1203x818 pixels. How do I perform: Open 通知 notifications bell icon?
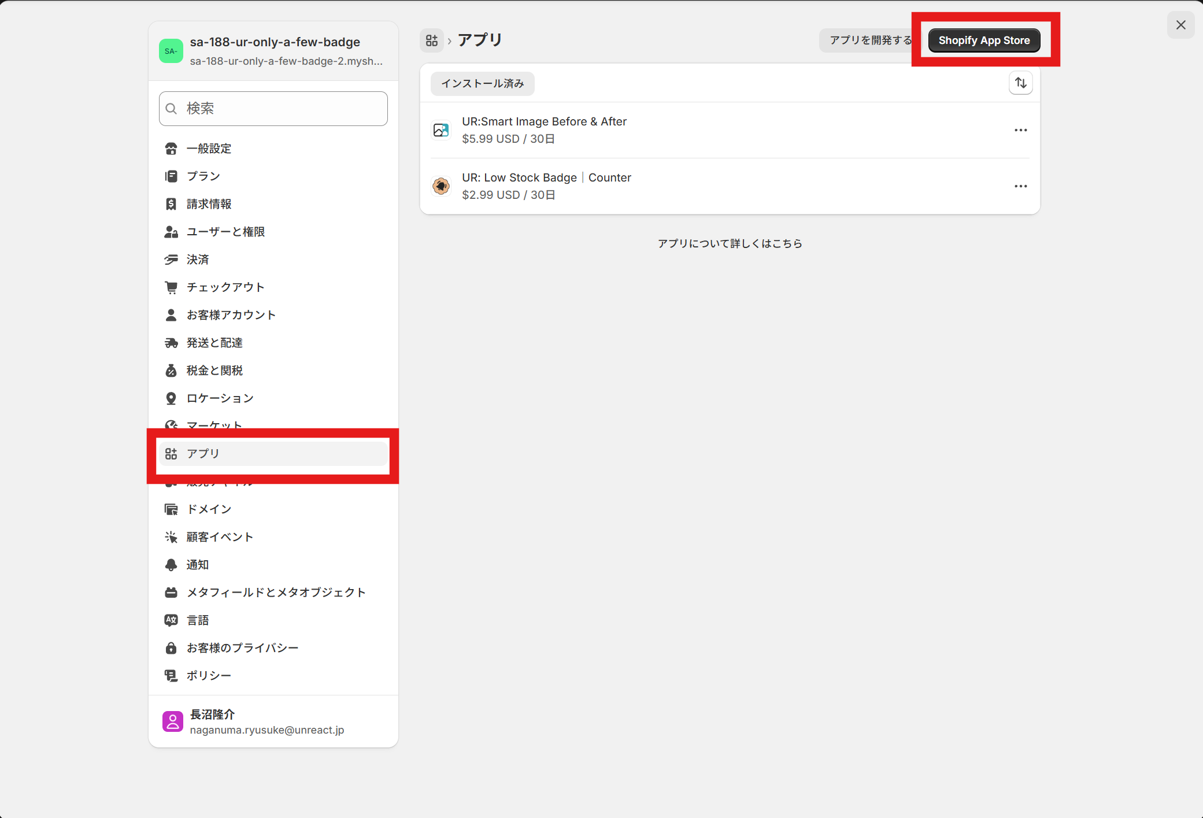pos(171,565)
